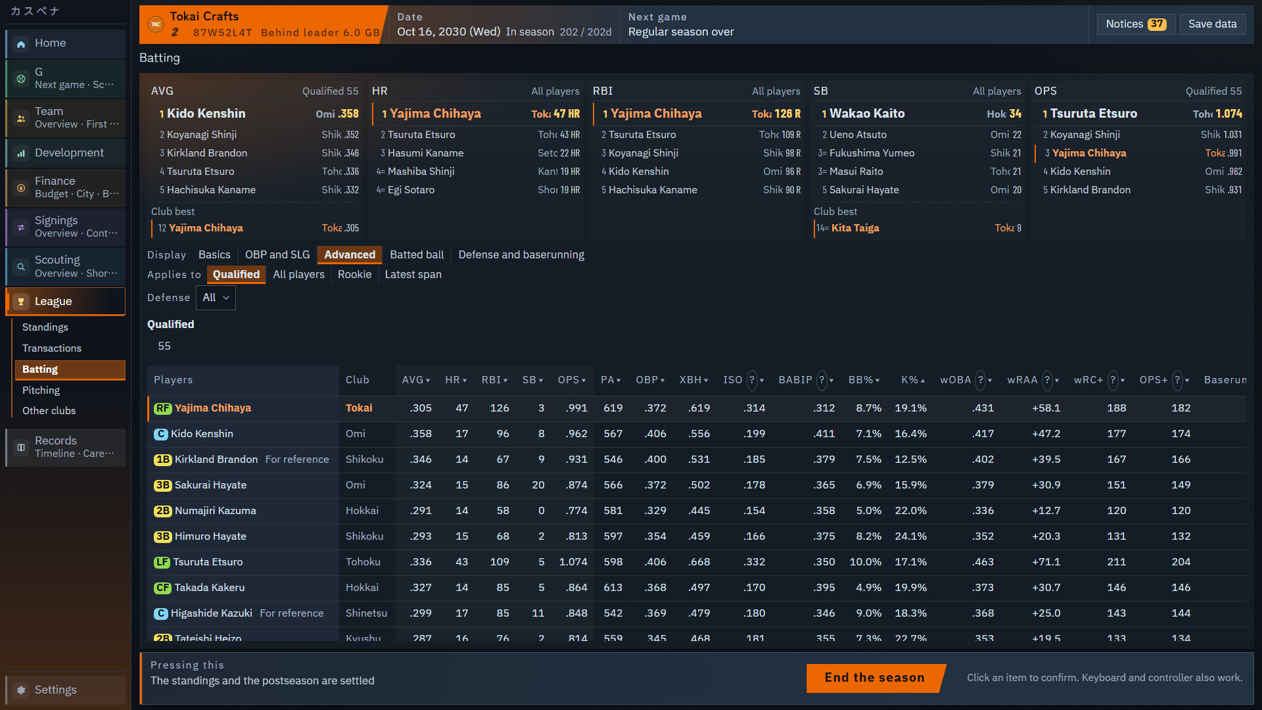1262x710 pixels.
Task: Click club best Kita Taiga entry
Action: (x=919, y=228)
